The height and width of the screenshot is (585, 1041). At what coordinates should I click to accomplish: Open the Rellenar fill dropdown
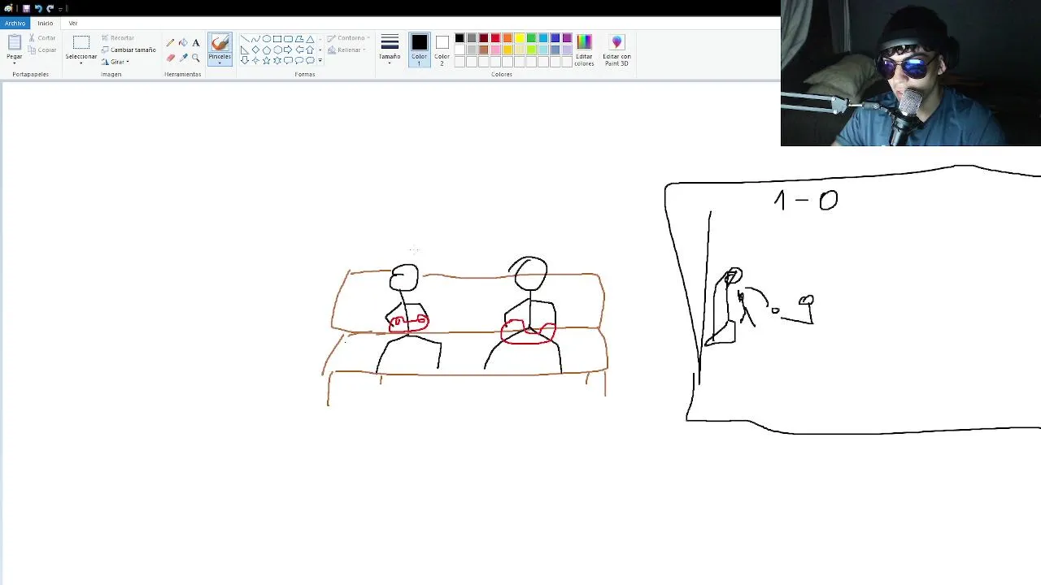pos(346,50)
